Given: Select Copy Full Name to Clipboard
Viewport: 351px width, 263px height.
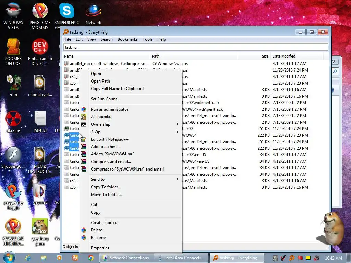Looking at the screenshot, I should 131,89.
